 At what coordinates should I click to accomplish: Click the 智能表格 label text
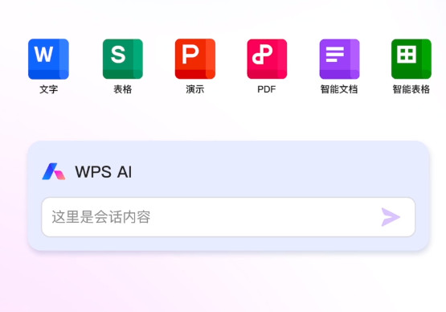tap(411, 89)
